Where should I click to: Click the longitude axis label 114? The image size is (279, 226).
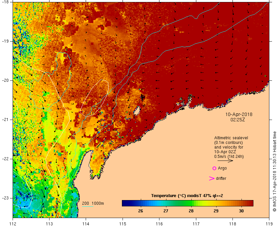click(86, 224)
